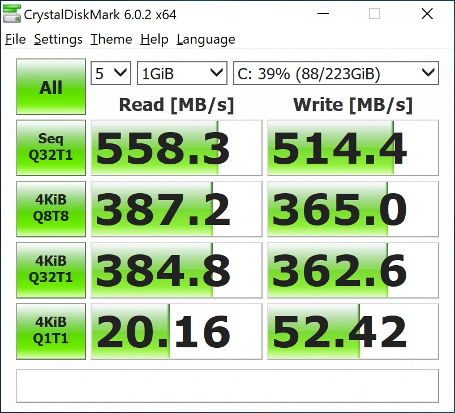Screen dimensions: 455x413
Task: Start the Seq Q32T1 test
Action: (x=51, y=147)
